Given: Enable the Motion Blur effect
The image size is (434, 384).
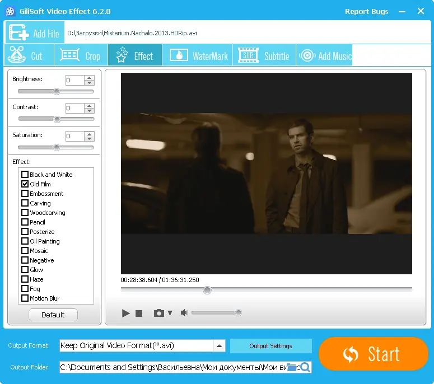Looking at the screenshot, I should (x=25, y=298).
